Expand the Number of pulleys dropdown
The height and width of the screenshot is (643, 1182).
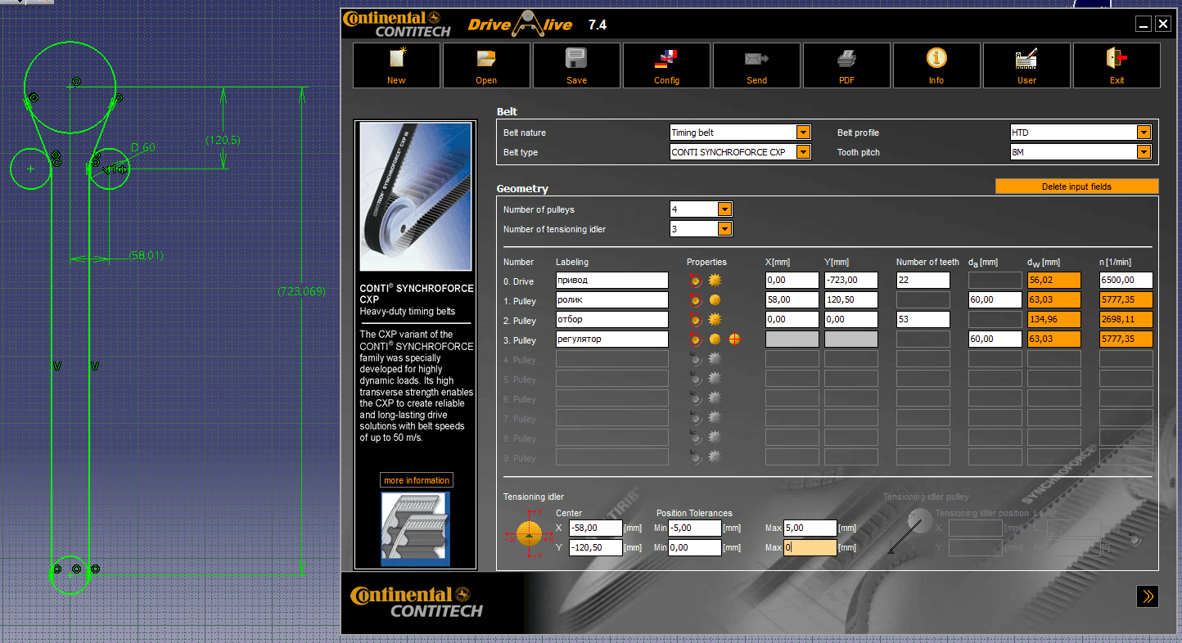click(724, 209)
